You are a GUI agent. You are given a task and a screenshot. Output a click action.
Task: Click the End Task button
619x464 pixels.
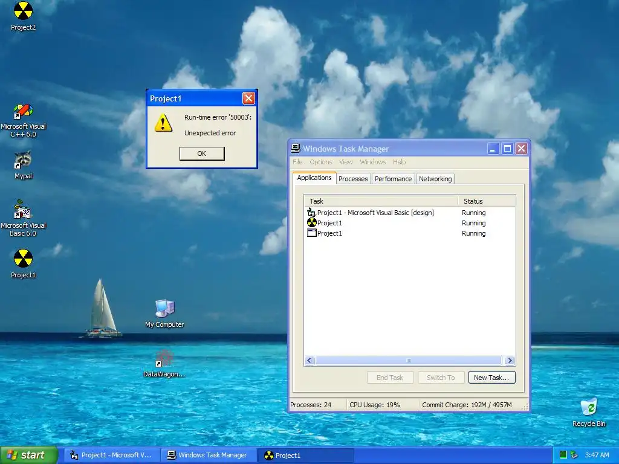[x=390, y=378]
